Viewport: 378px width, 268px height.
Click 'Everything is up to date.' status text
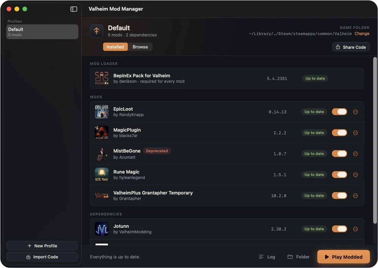pyautogui.click(x=115, y=257)
